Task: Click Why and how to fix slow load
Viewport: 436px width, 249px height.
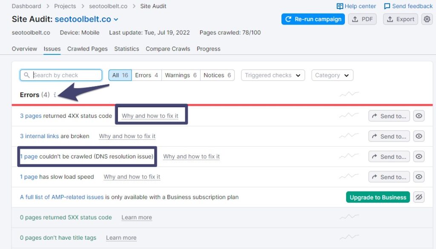Action: coord(132,176)
